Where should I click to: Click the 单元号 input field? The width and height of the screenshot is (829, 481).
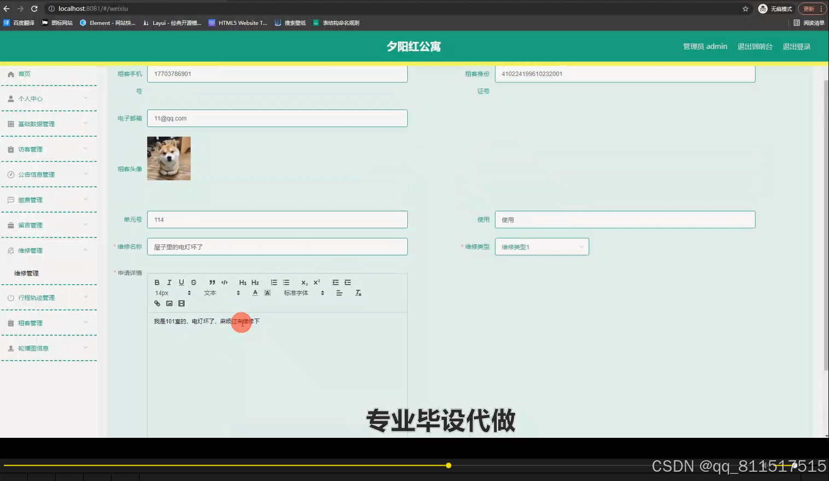click(x=277, y=220)
